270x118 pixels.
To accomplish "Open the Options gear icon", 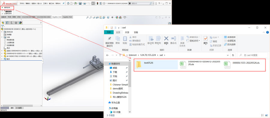I will [104, 3].
